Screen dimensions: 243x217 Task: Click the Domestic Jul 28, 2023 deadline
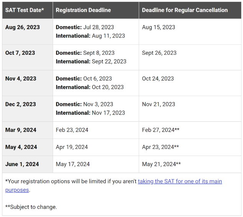(x=85, y=27)
